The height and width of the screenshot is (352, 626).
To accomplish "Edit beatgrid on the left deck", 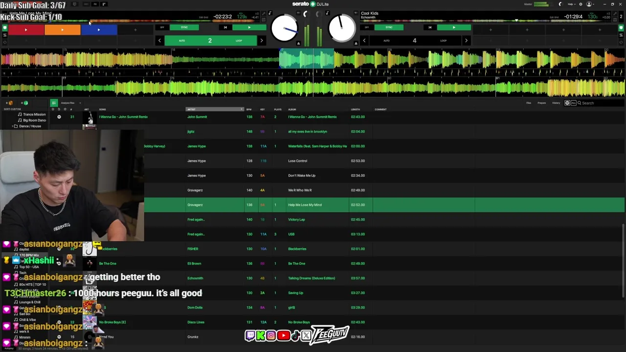I will 203,17.
